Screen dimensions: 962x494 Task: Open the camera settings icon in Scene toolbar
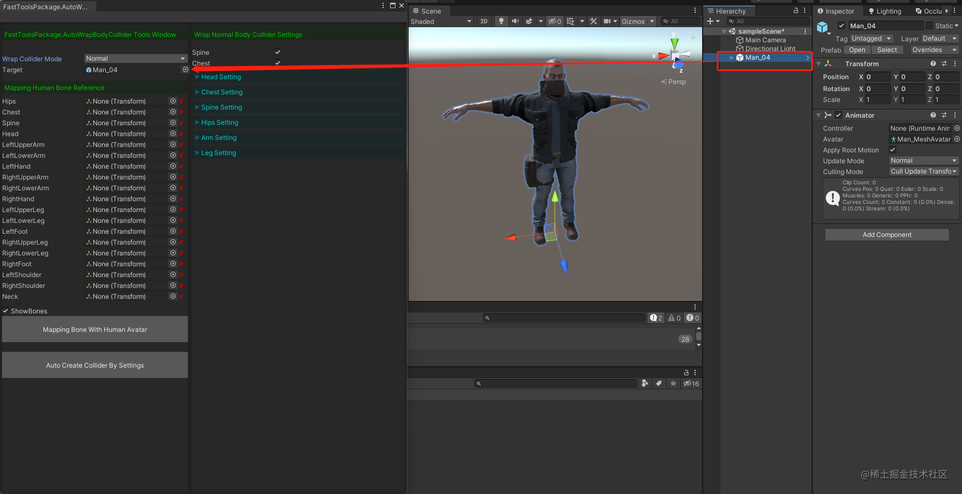pos(607,21)
